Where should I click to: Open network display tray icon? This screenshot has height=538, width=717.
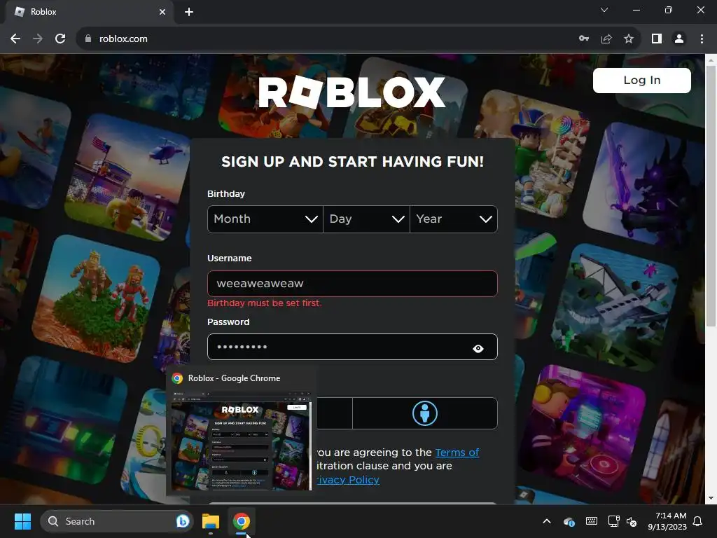click(613, 521)
